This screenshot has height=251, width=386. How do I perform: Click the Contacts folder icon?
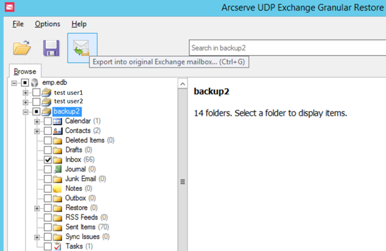click(58, 131)
